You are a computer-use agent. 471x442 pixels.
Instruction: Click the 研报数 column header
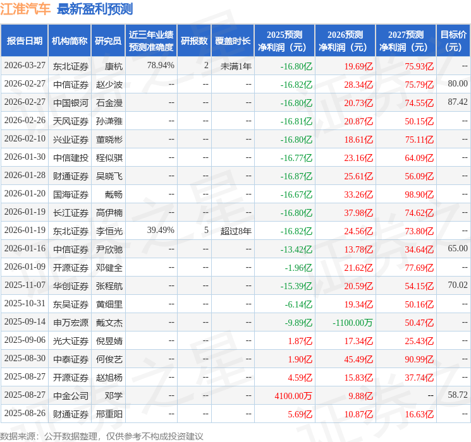tap(194, 40)
